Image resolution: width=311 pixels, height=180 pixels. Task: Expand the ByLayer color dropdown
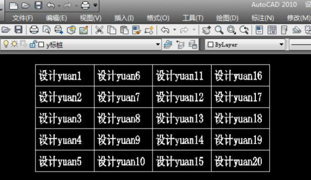click(281, 44)
